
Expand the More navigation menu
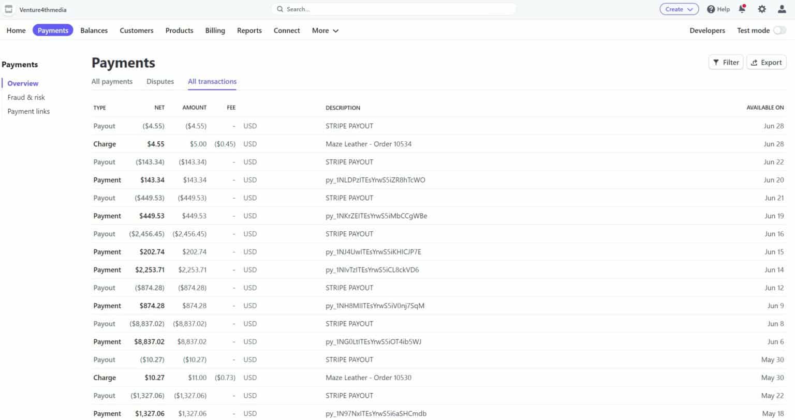click(x=325, y=31)
